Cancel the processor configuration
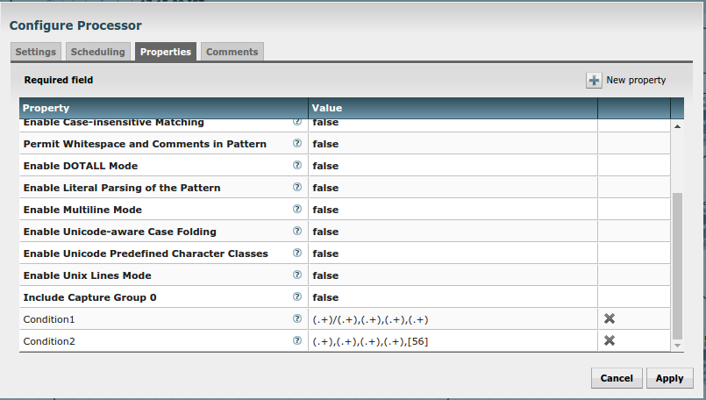This screenshot has height=400, width=706. (617, 378)
